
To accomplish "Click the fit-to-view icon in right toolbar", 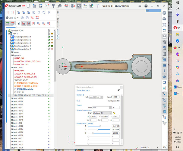I will point(164,25).
